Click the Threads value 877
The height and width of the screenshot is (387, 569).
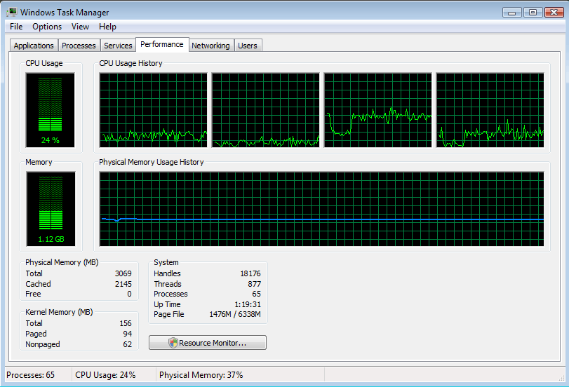coord(254,284)
